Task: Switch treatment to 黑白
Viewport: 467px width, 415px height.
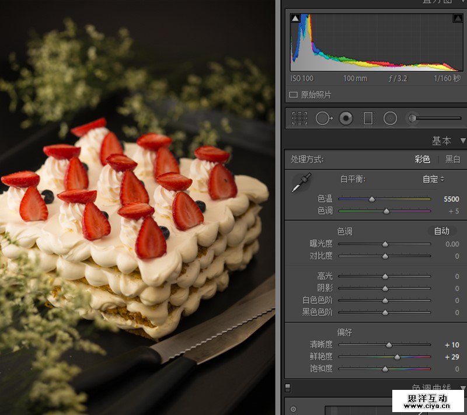Action: tap(452, 159)
